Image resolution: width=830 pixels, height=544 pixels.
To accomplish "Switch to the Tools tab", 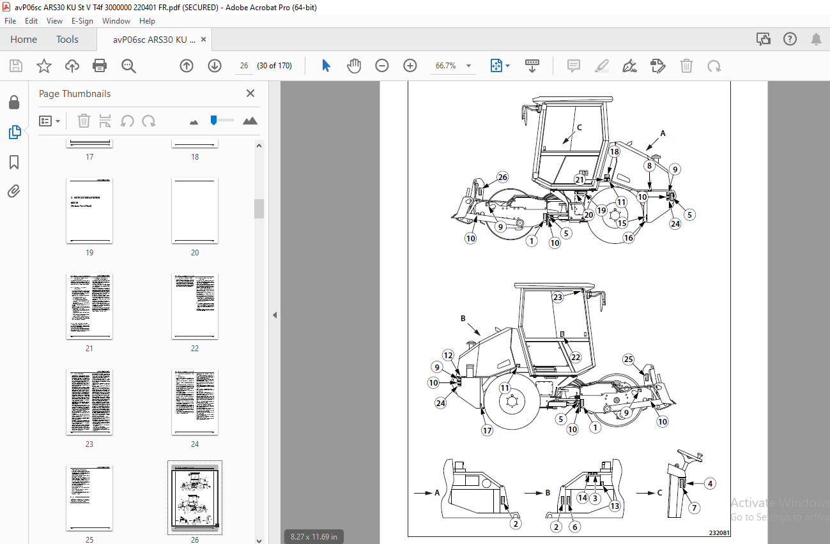I will (x=67, y=40).
